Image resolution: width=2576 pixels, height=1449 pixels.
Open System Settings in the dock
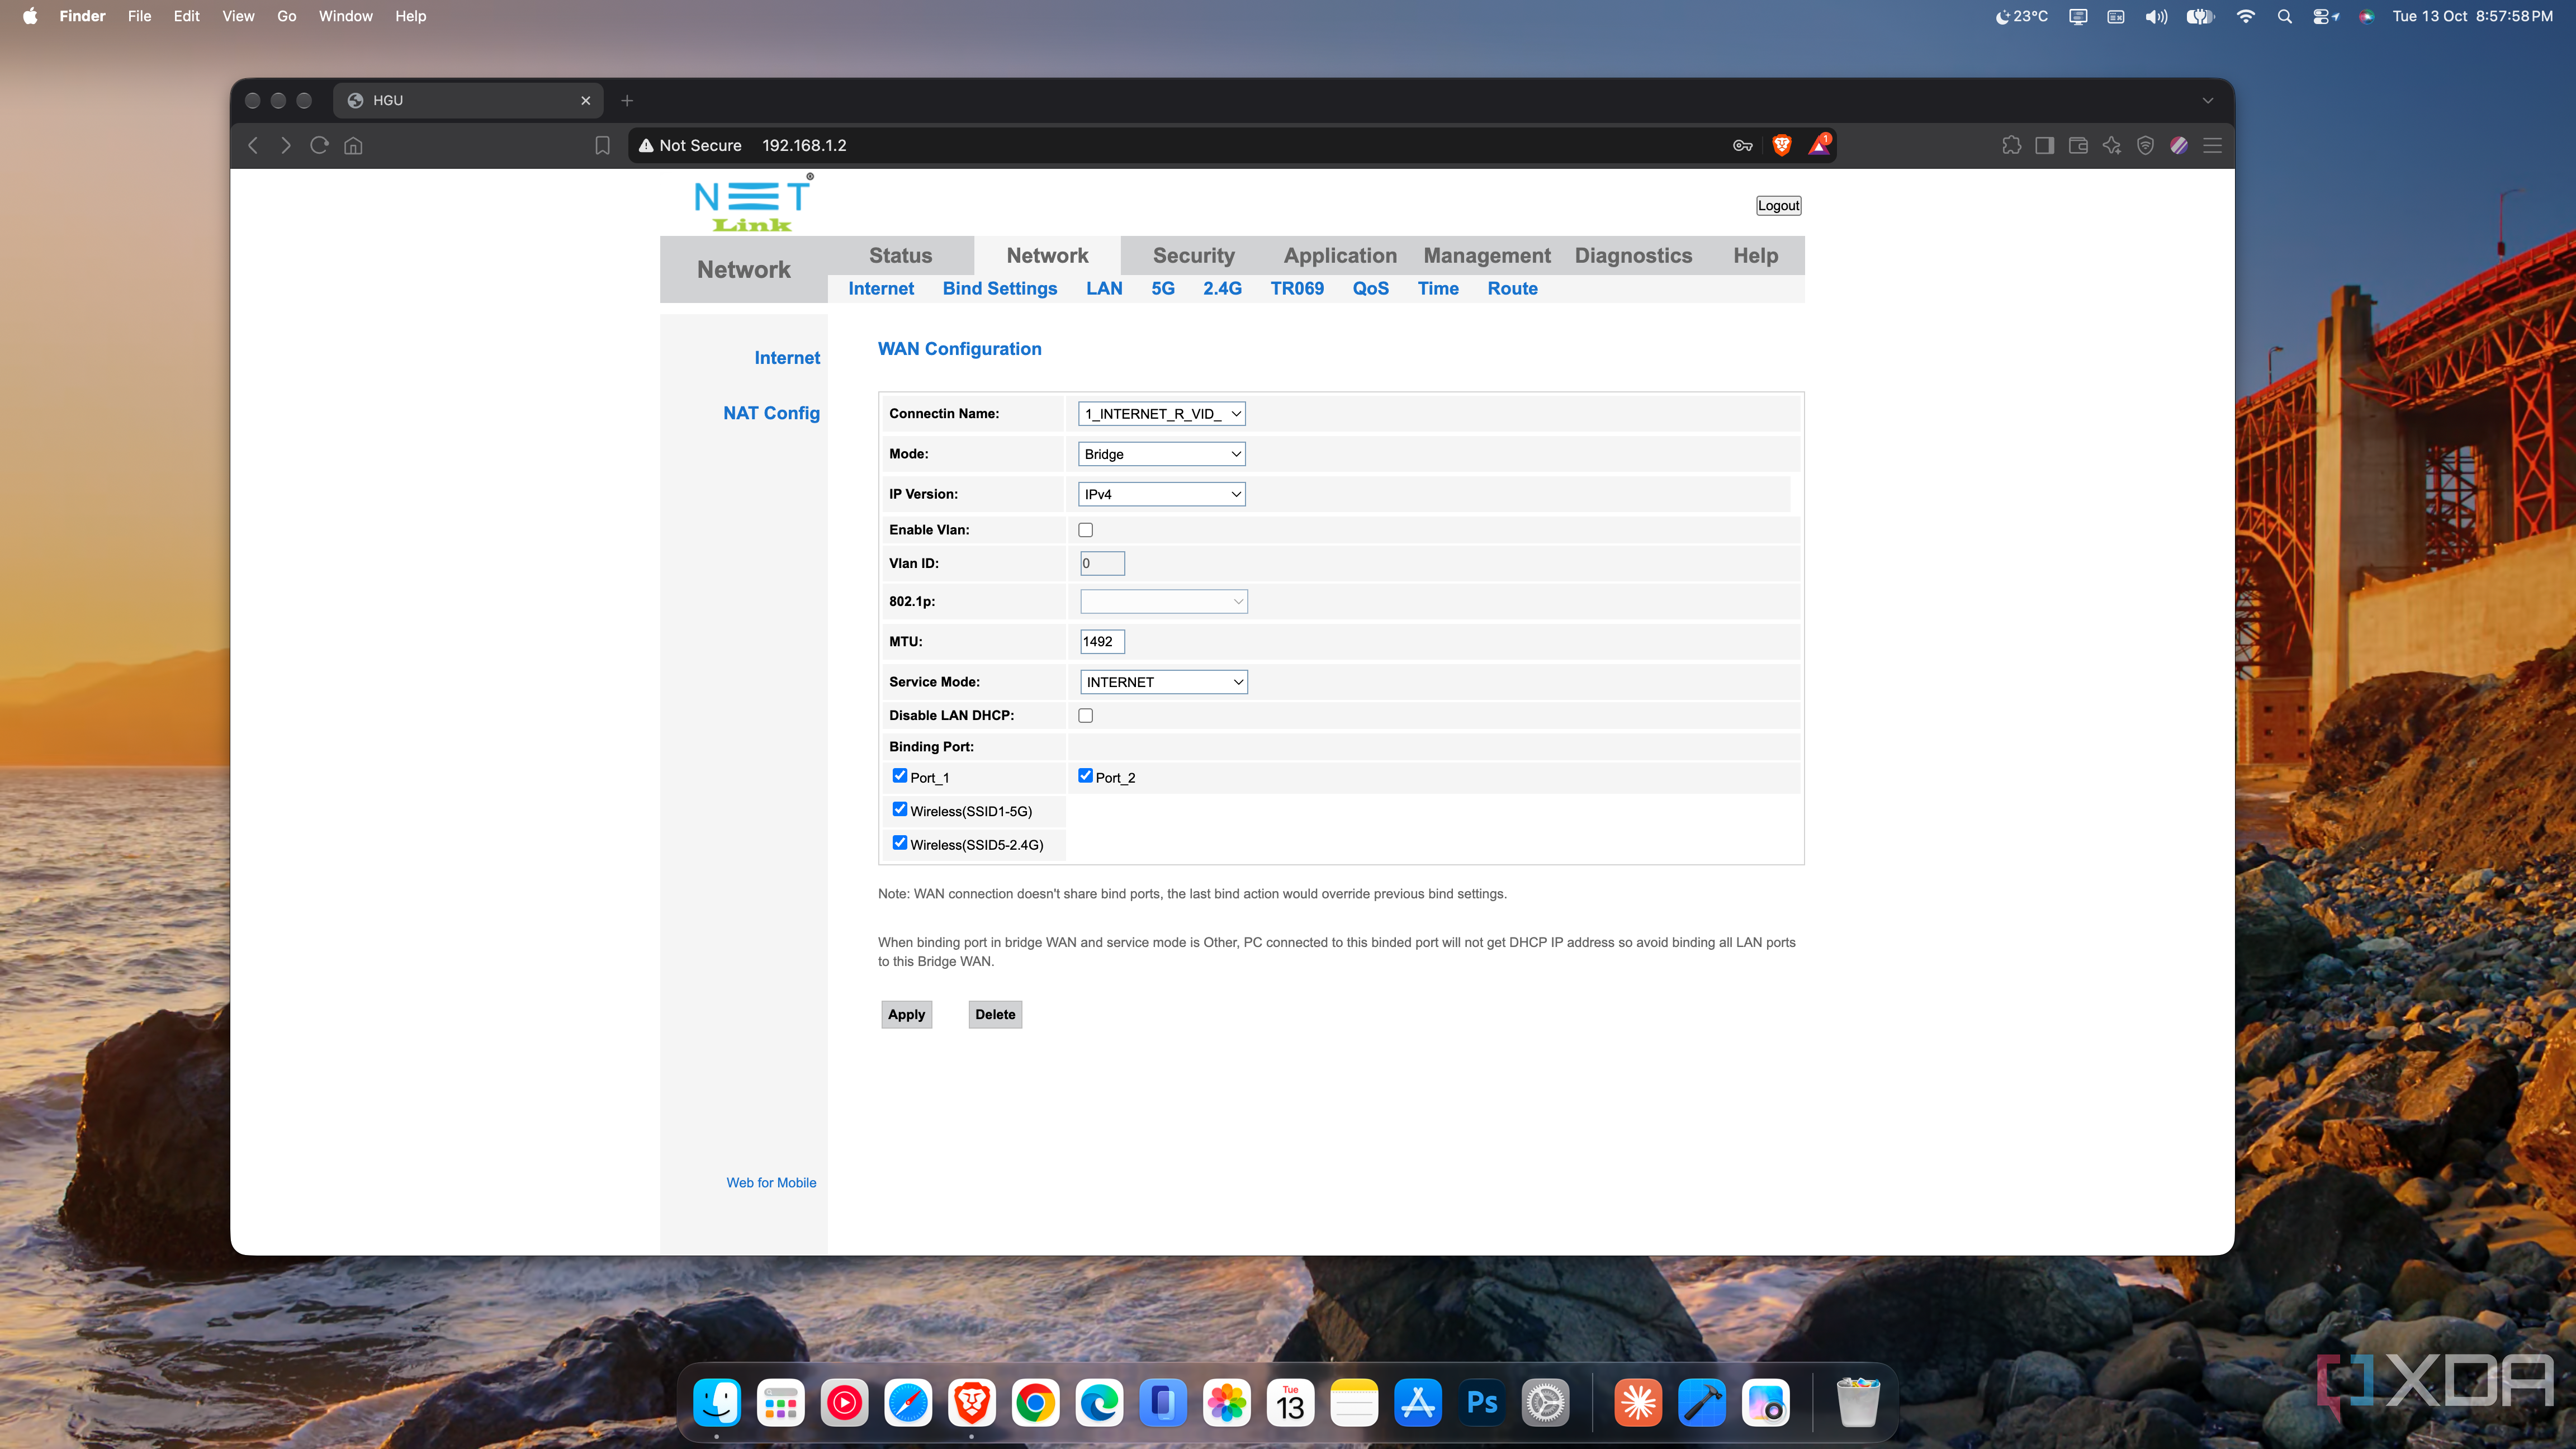1546,1403
